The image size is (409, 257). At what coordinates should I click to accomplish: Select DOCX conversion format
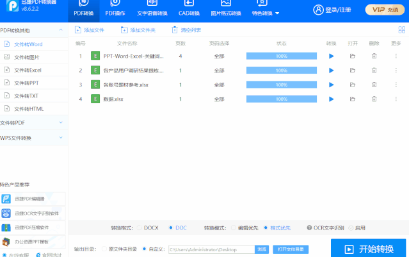click(x=148, y=228)
